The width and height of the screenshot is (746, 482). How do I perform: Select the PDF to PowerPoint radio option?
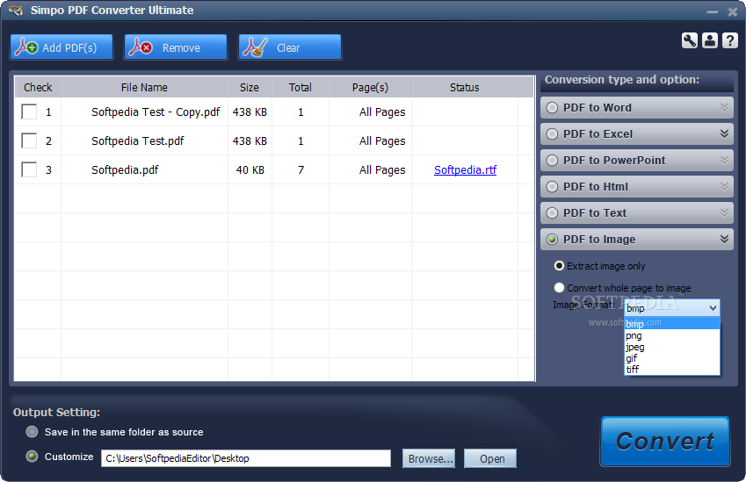[x=552, y=160]
